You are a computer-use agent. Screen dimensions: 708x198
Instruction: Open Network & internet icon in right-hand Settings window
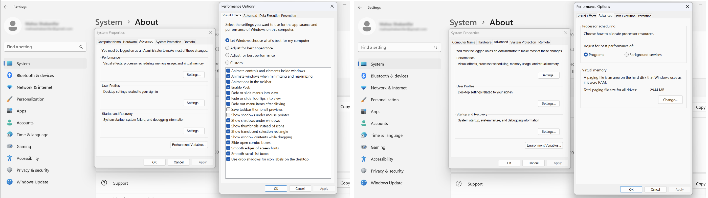pos(364,88)
